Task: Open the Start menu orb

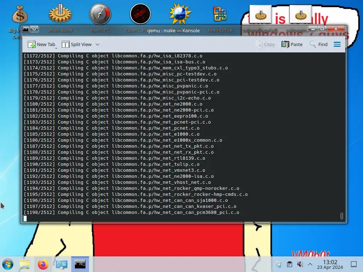Action: (x=8, y=264)
